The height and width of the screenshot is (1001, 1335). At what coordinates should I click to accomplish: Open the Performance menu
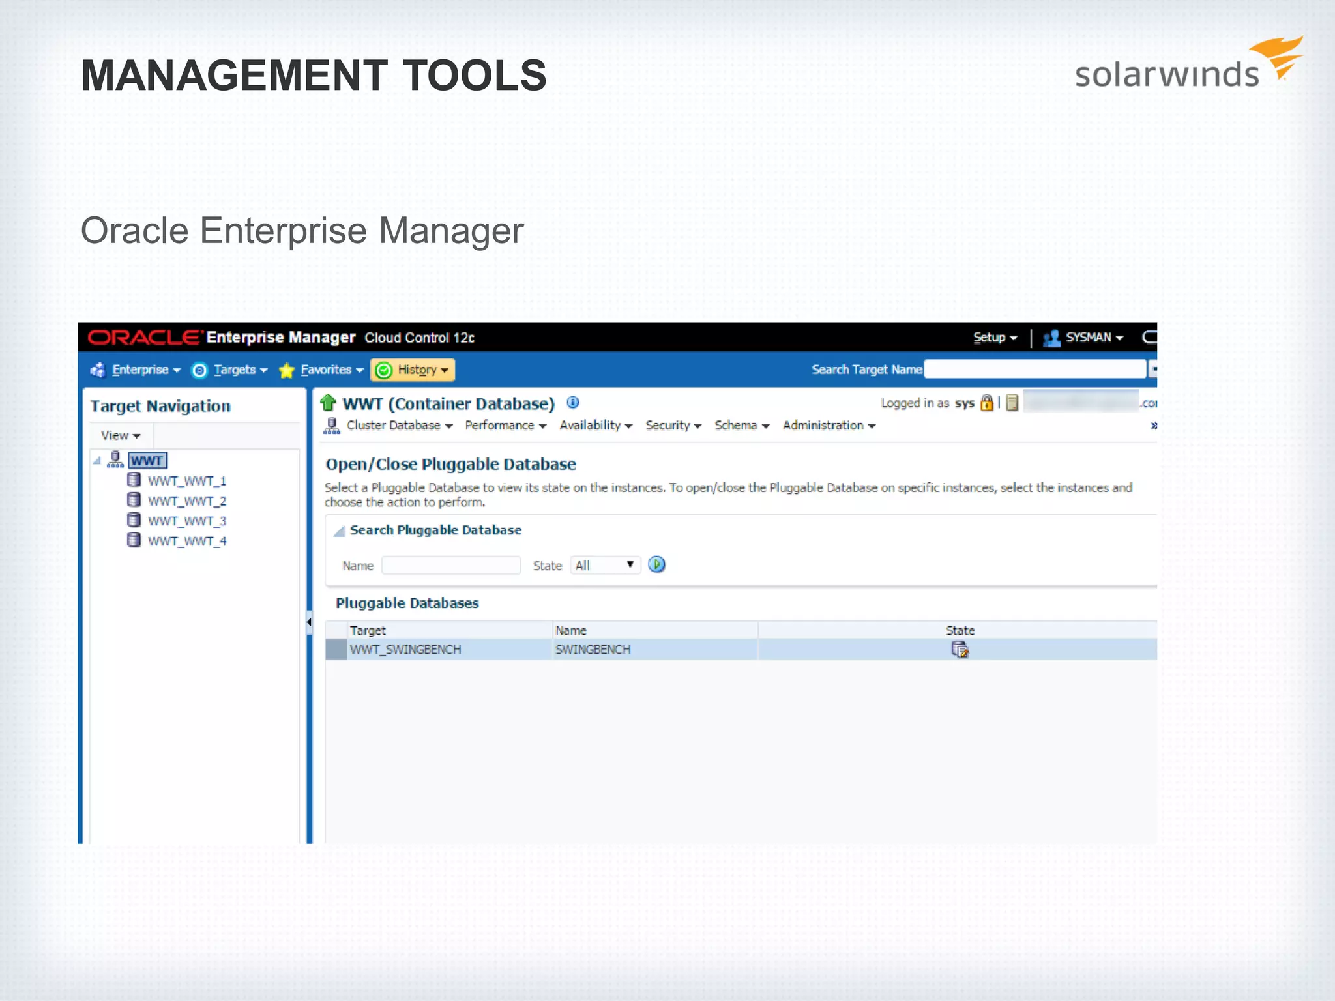point(506,426)
